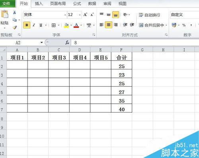Open Paste options dropdown arrow
Image resolution: width=199 pixels, height=158 pixels.
pyautogui.click(x=4, y=28)
